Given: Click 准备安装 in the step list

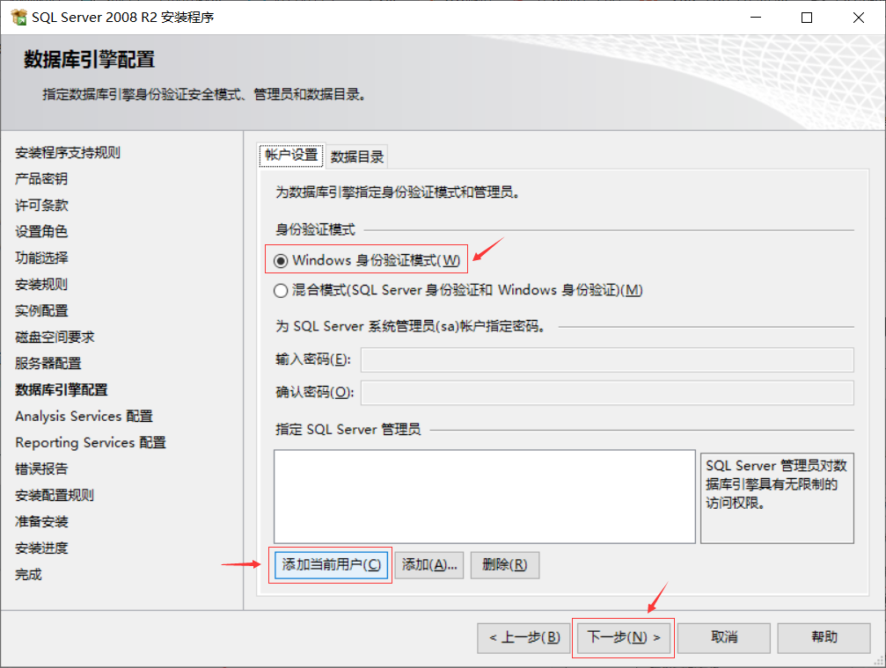Looking at the screenshot, I should (x=41, y=522).
